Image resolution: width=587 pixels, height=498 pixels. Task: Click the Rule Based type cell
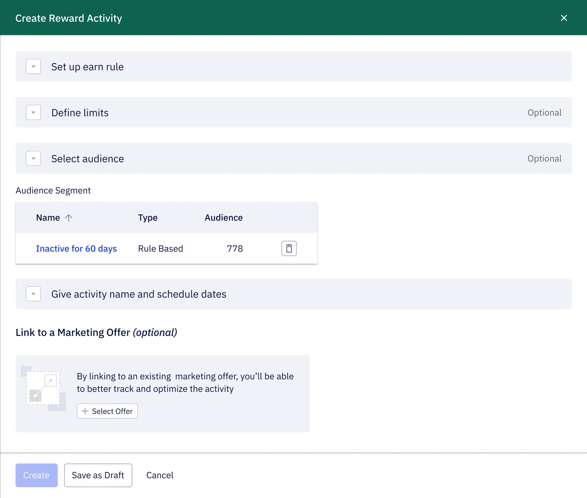coord(160,249)
